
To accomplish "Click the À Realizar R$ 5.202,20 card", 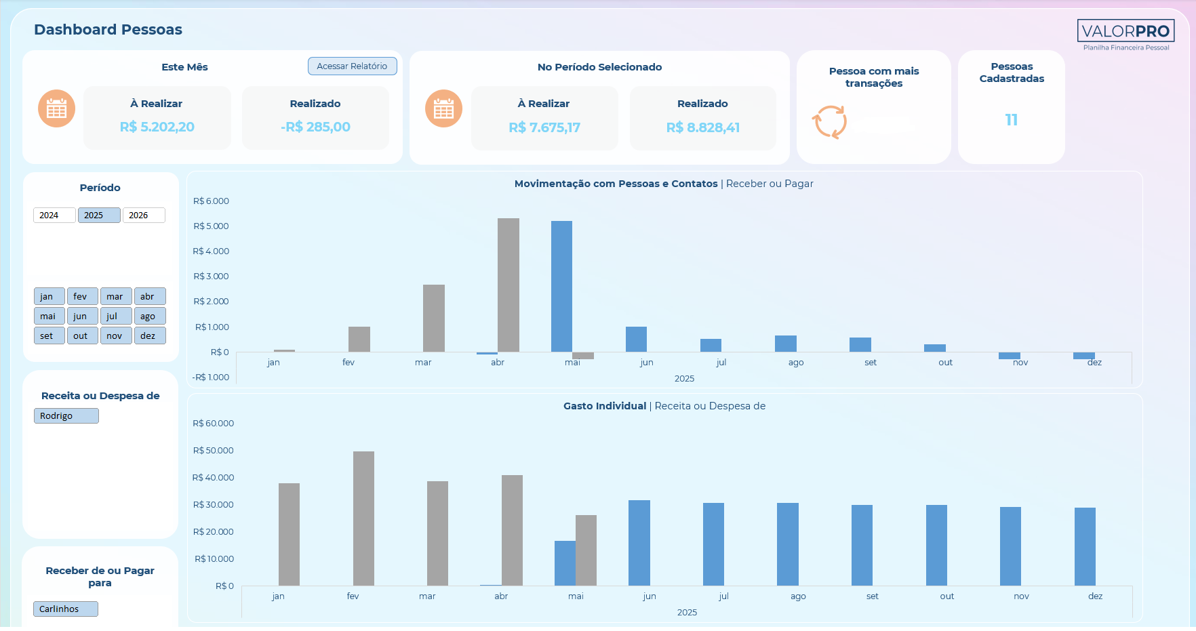I will click(x=157, y=117).
